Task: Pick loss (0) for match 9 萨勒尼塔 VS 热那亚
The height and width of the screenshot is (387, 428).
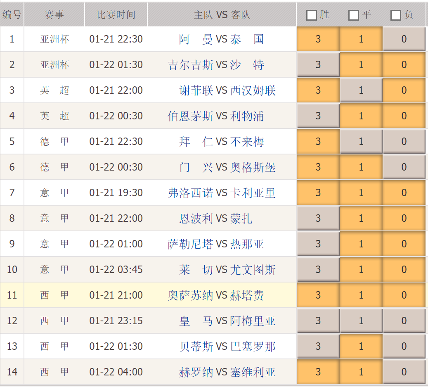Action: click(404, 244)
